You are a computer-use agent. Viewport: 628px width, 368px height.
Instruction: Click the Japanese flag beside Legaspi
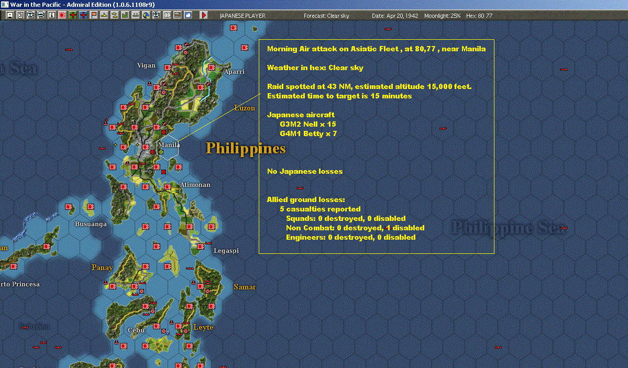(201, 246)
